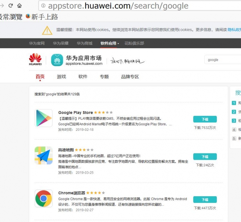This screenshot has height=222, width=241.
Task: Open the 高德地图 title link
Action: (66, 150)
